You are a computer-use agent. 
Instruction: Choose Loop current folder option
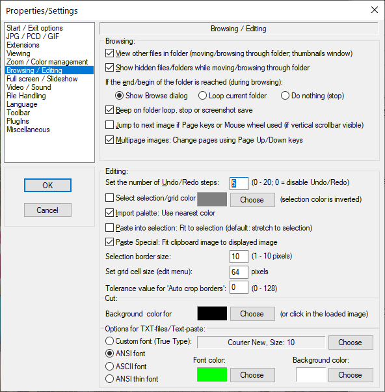(x=202, y=96)
